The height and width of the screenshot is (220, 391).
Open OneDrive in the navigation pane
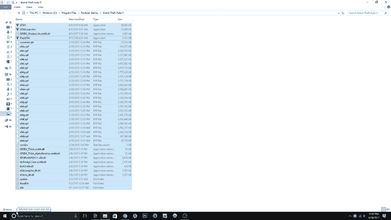tap(8, 68)
